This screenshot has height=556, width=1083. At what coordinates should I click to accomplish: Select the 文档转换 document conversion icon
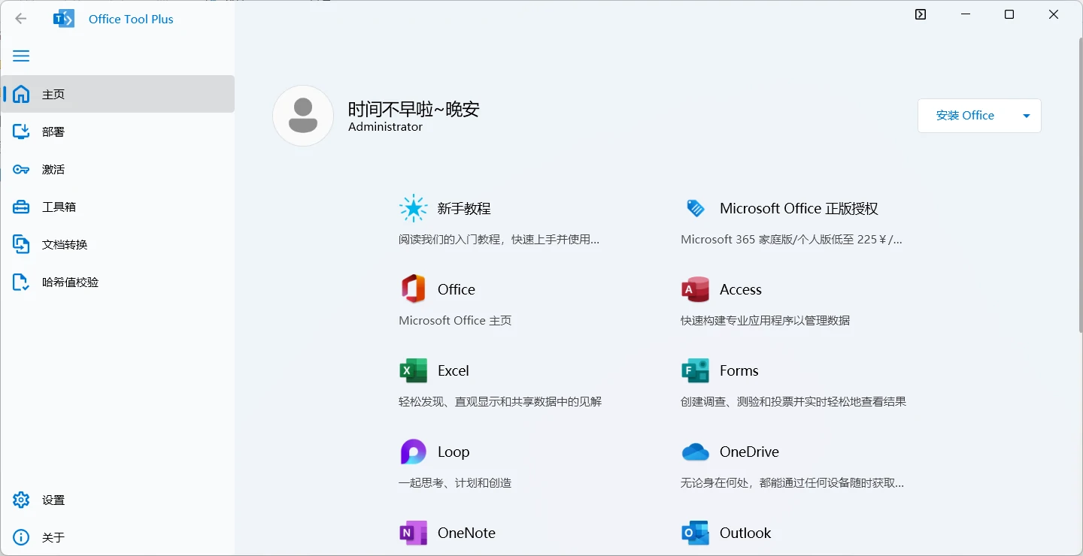(21, 244)
